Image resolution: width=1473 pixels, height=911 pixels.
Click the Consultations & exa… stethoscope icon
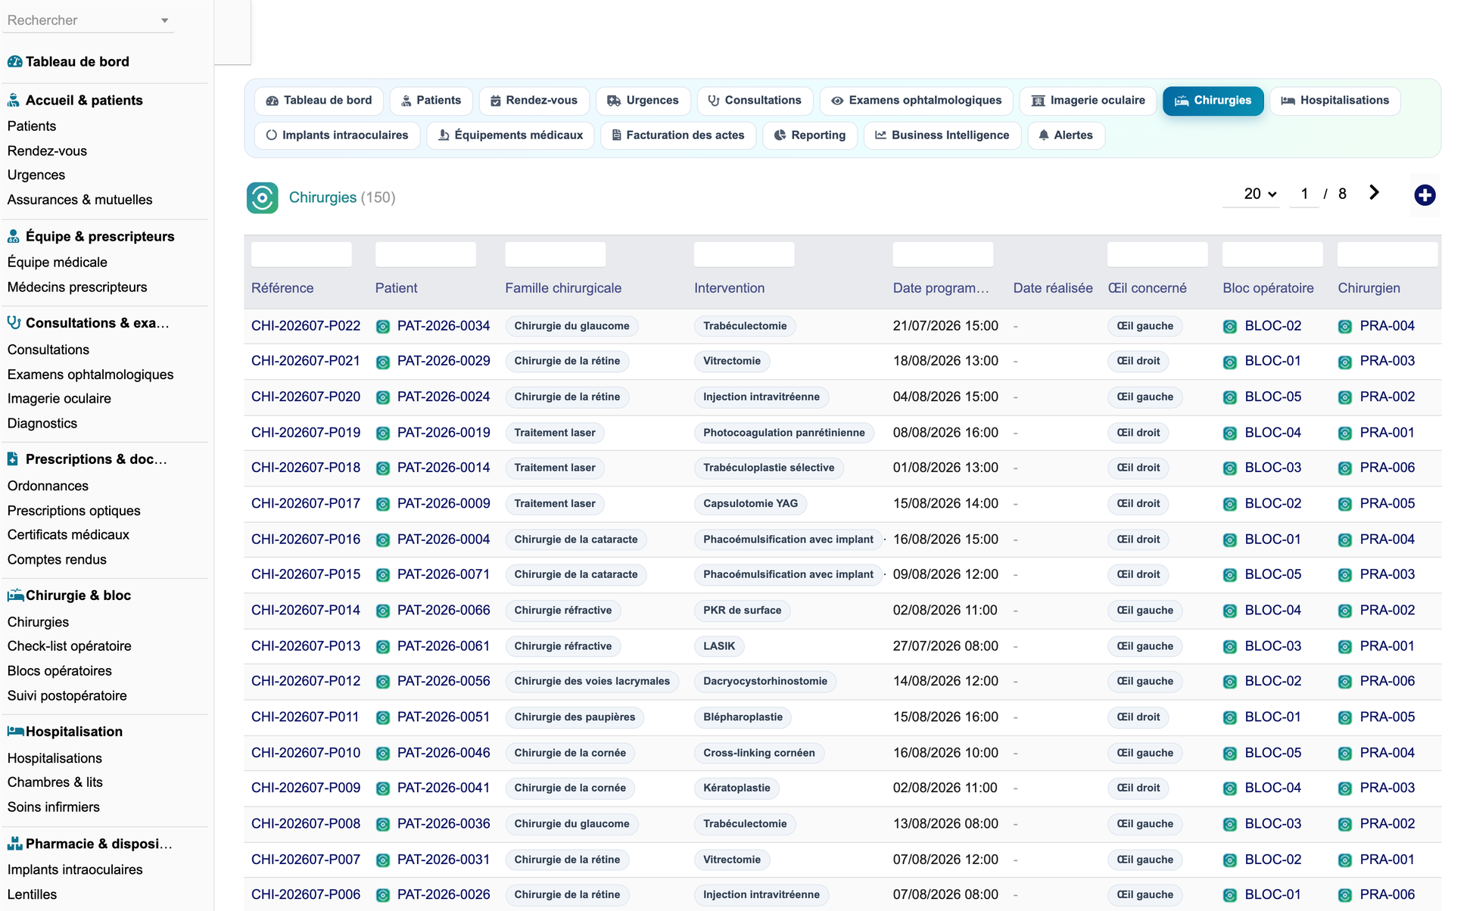14,323
